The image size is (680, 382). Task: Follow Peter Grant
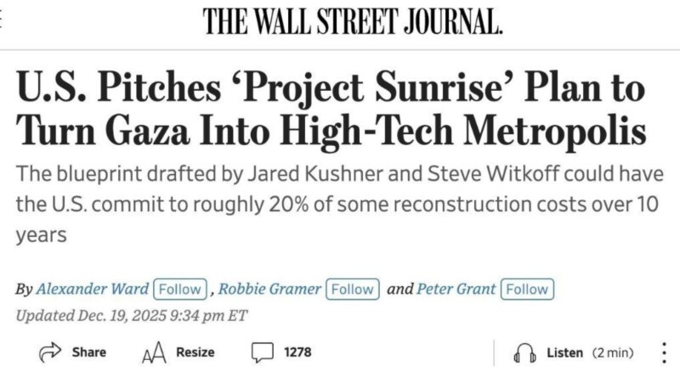pos(526,289)
